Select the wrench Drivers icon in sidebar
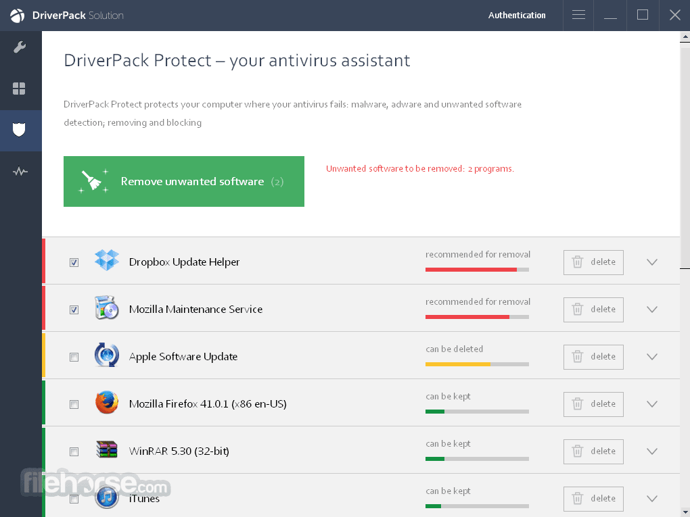 pyautogui.click(x=20, y=47)
